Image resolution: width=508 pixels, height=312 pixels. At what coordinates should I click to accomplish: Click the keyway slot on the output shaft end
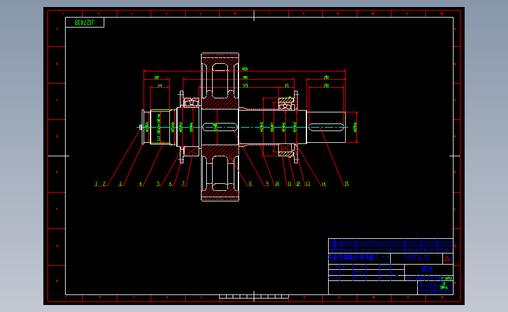(326, 127)
